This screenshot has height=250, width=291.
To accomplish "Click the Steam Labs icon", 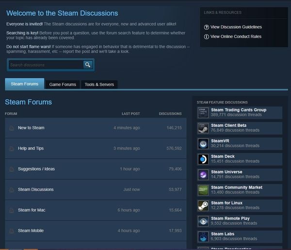I will click(203, 236).
